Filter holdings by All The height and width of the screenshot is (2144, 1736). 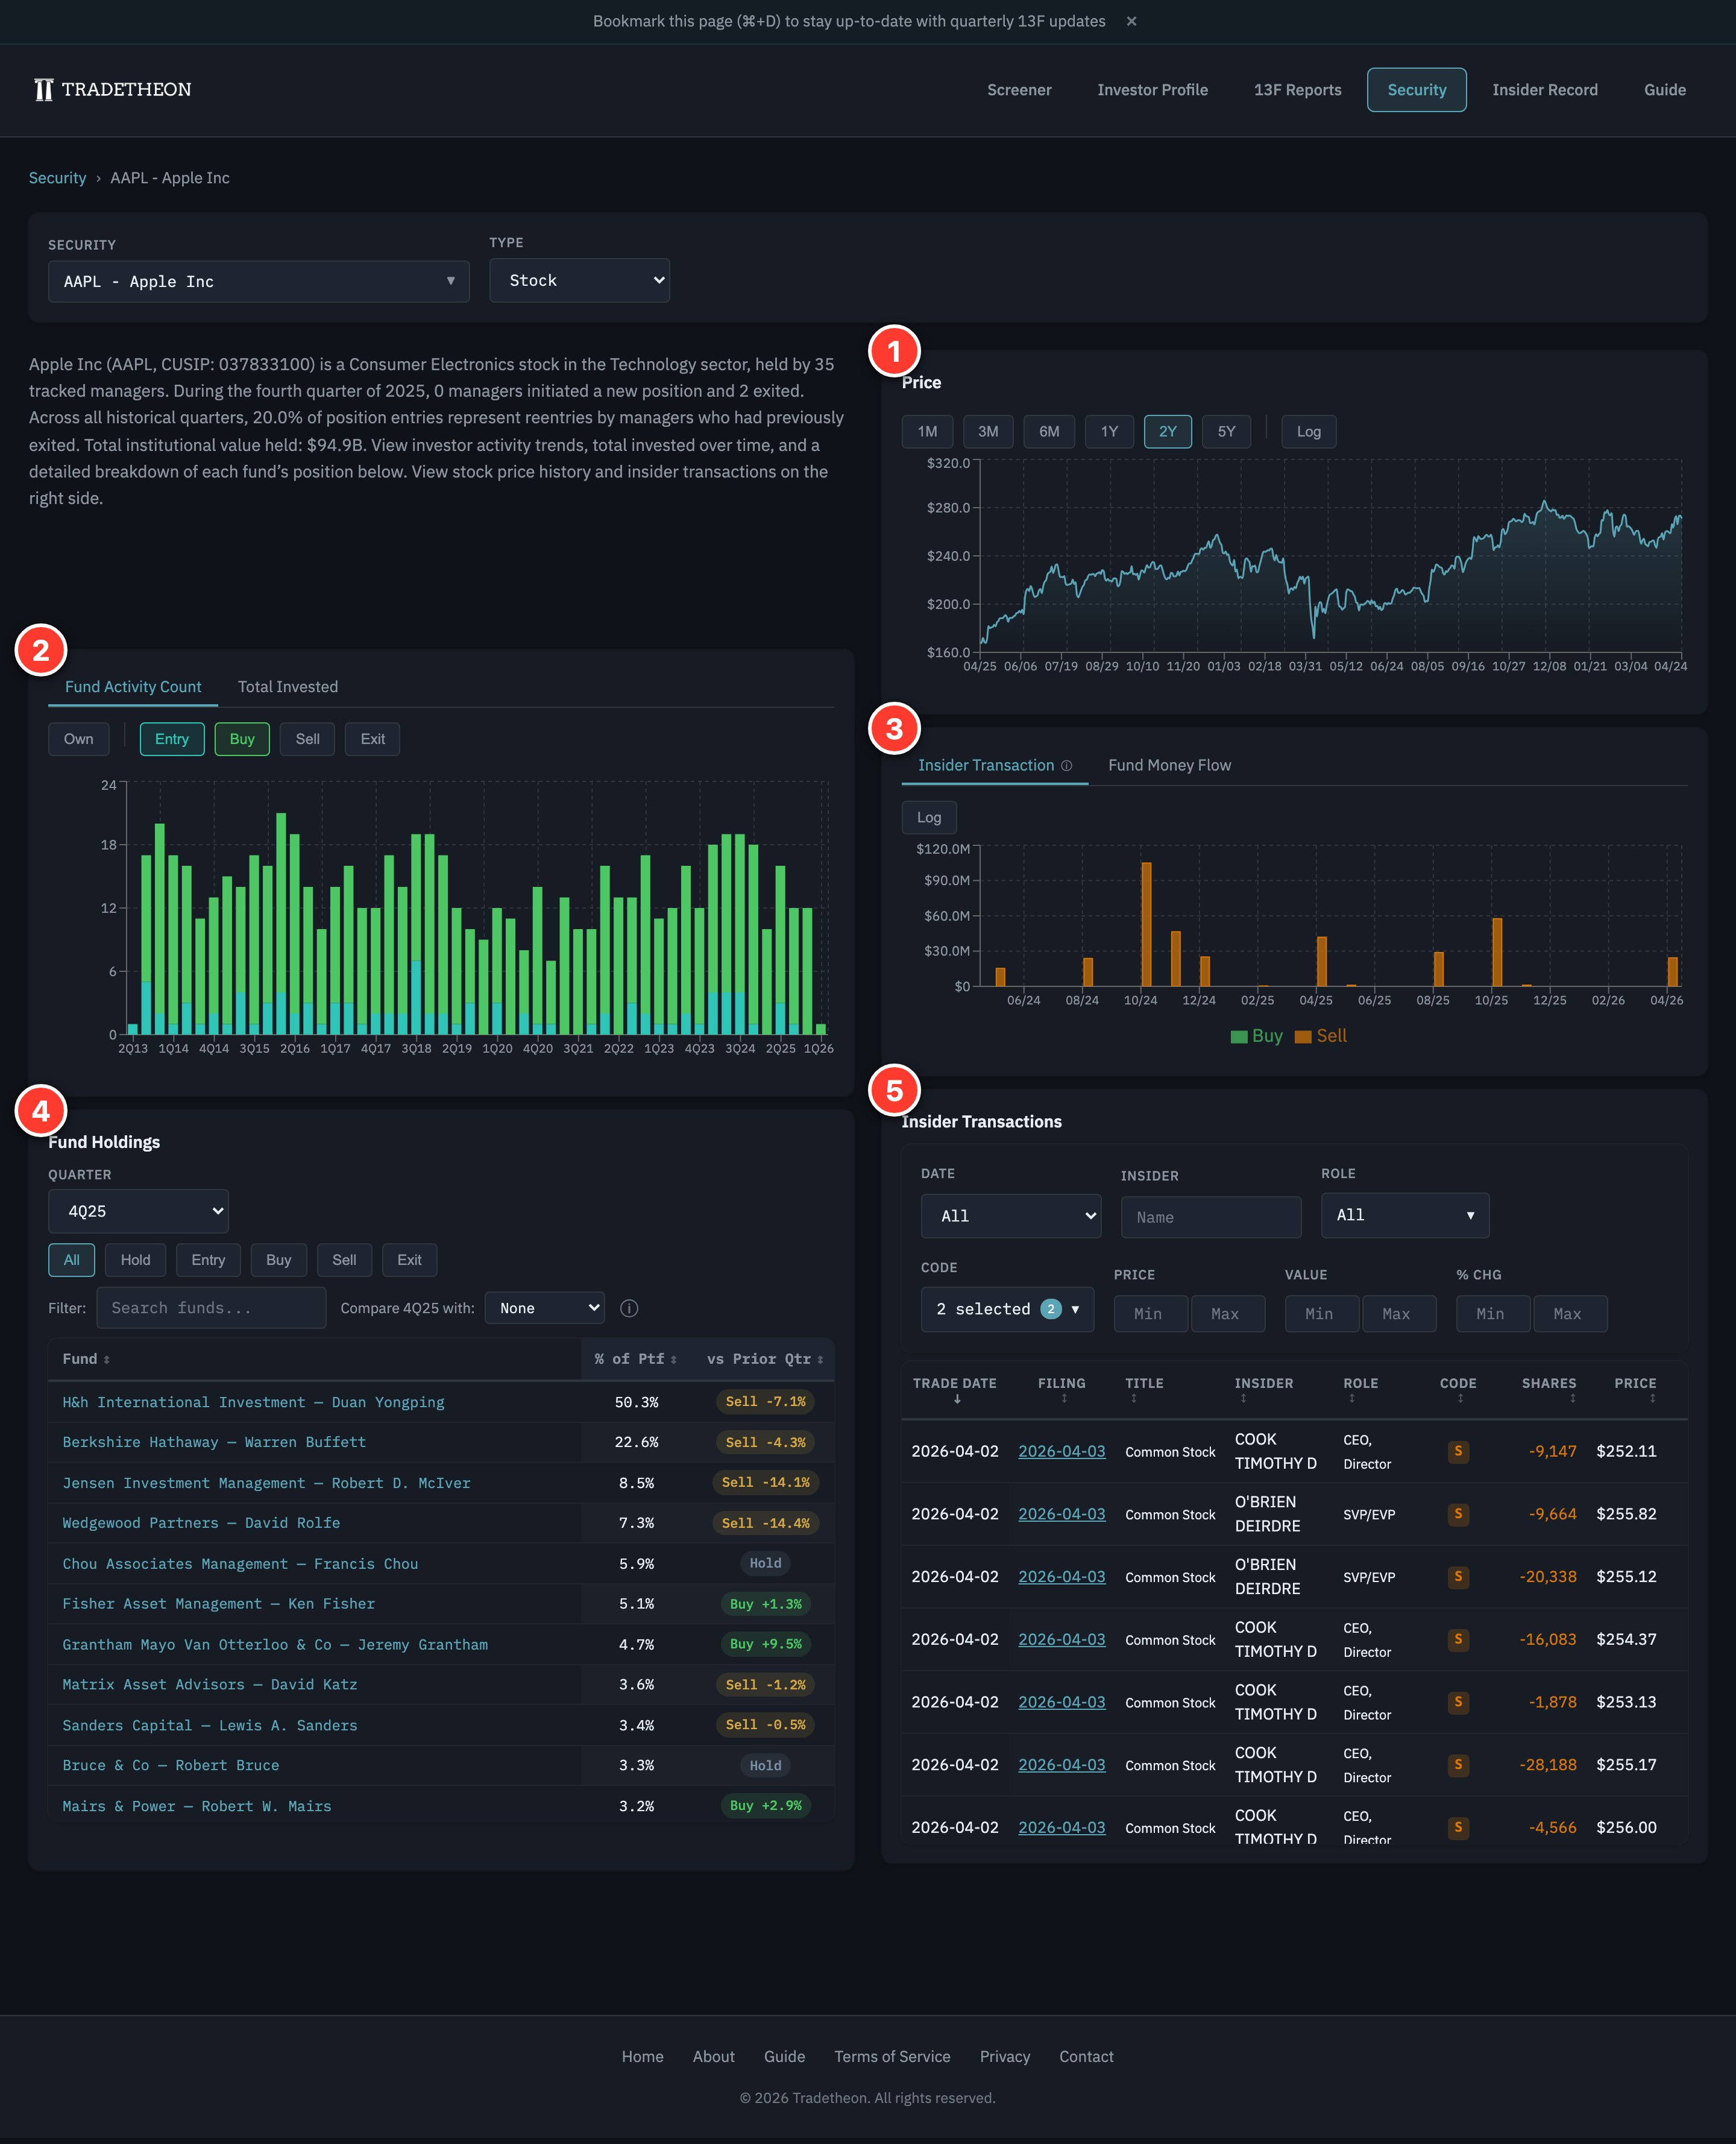pos(71,1260)
